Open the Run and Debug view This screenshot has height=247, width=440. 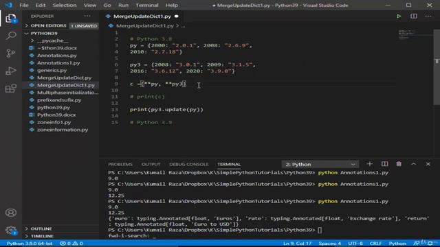click(11, 71)
